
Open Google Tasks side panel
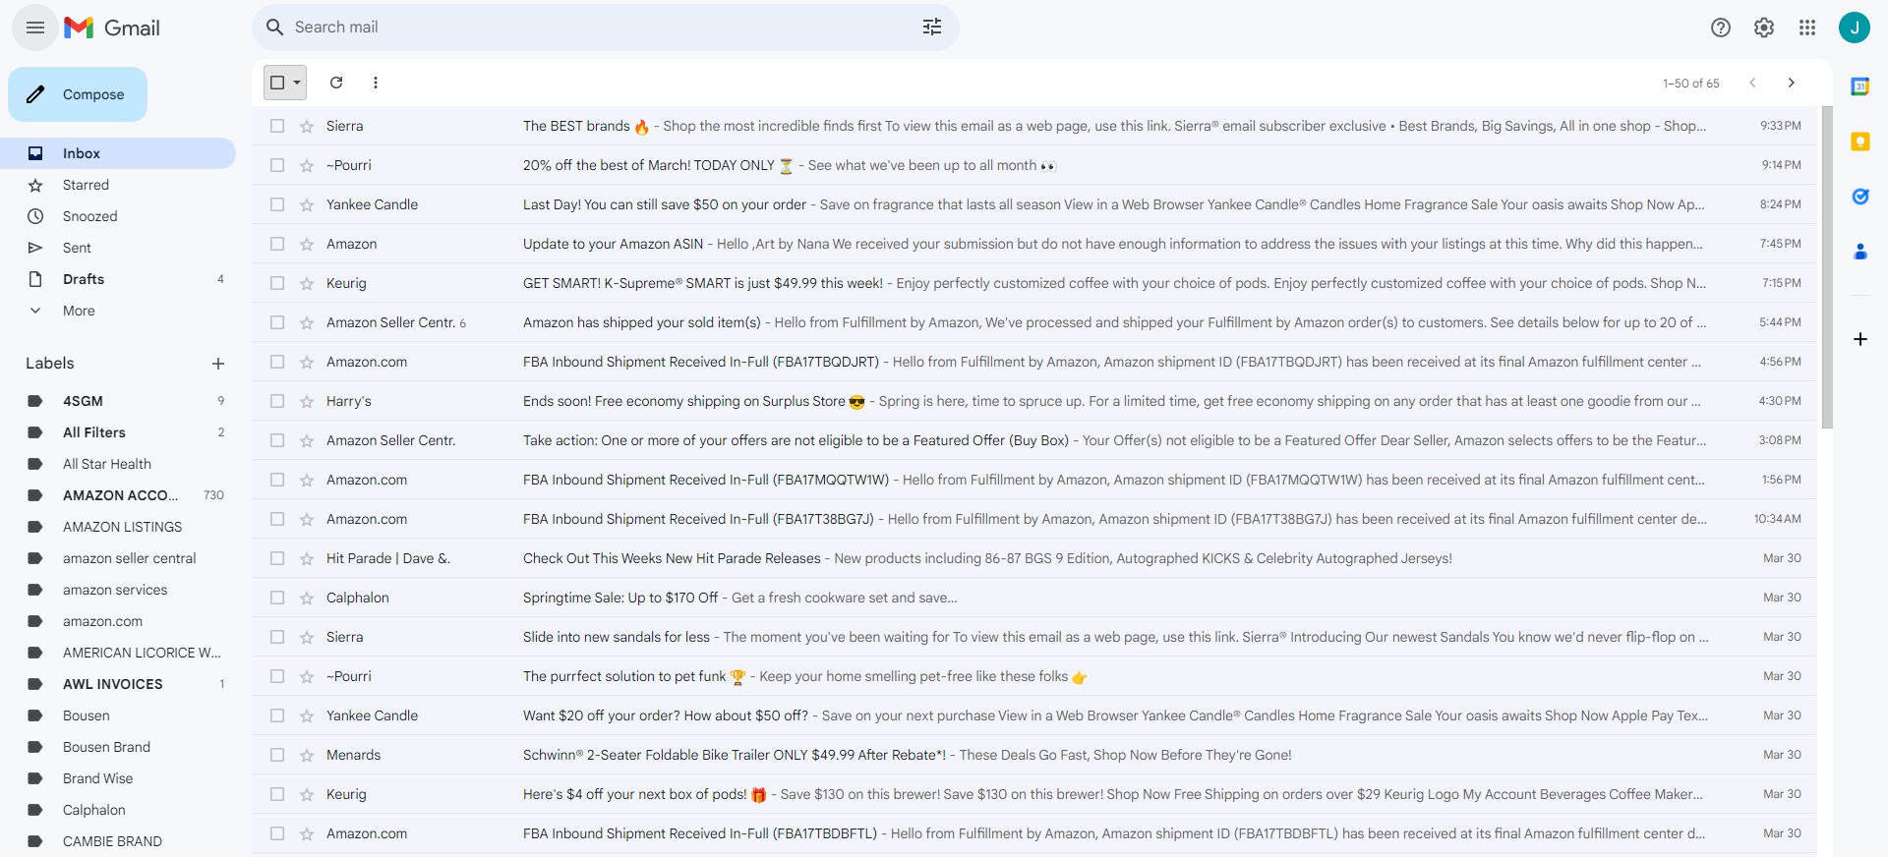click(x=1860, y=197)
